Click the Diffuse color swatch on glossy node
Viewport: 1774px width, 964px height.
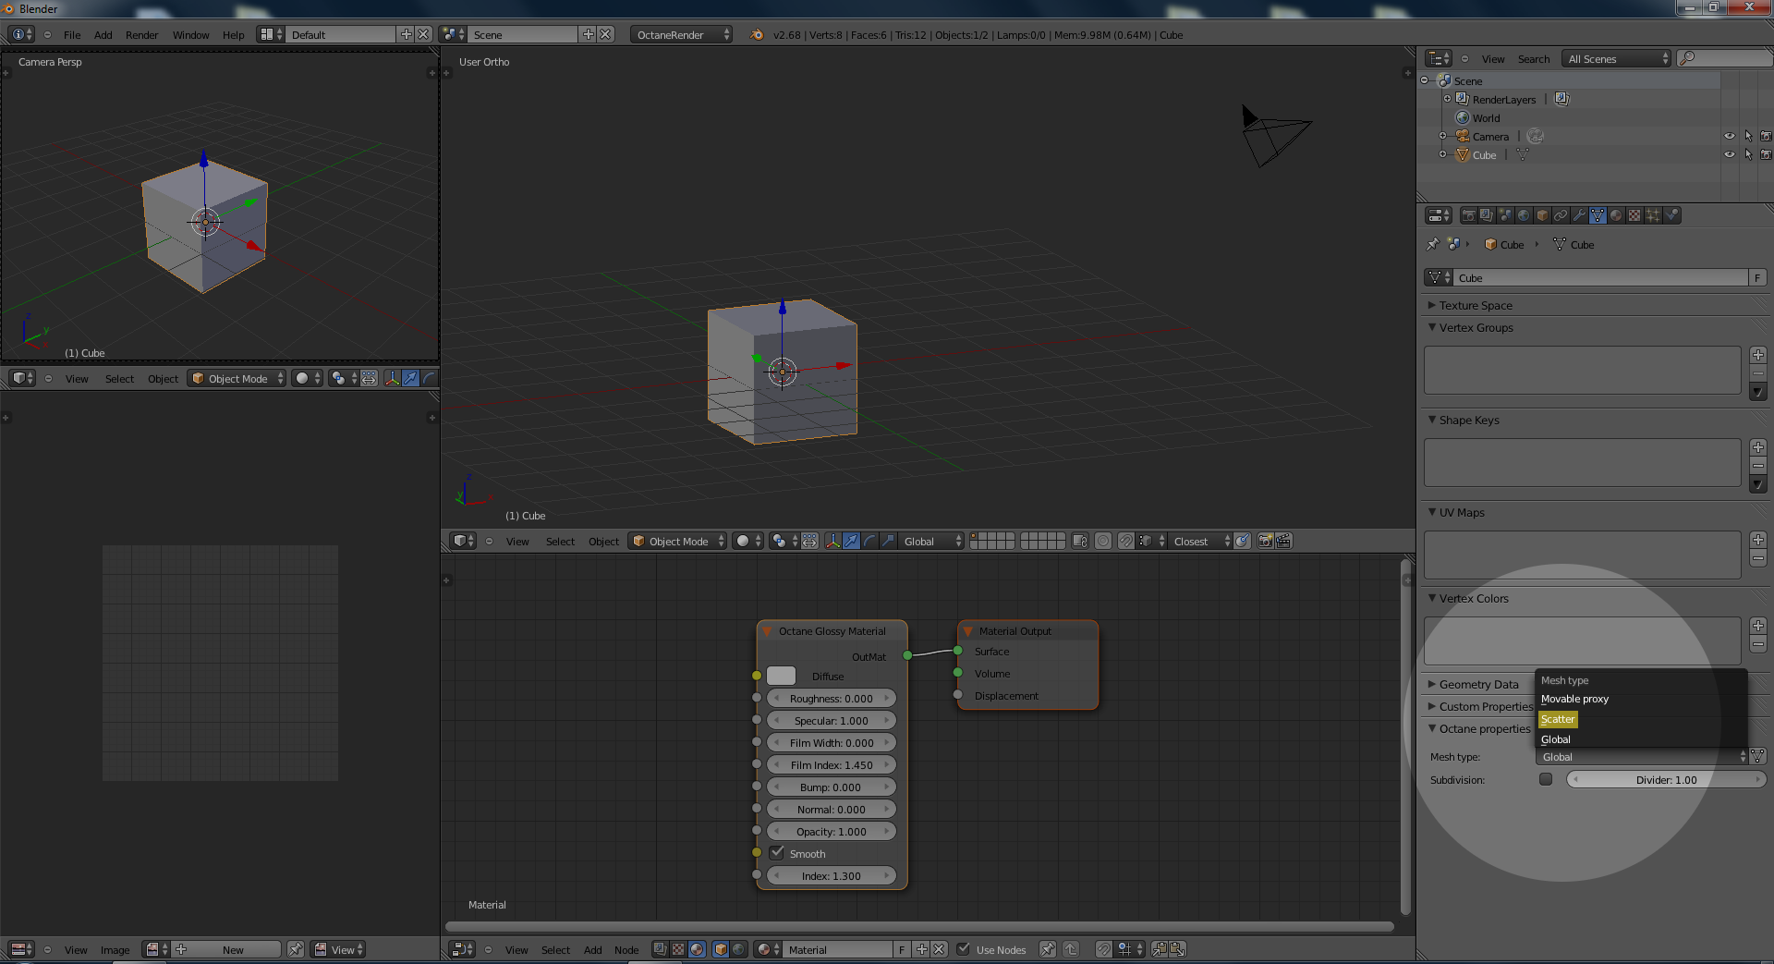click(781, 676)
